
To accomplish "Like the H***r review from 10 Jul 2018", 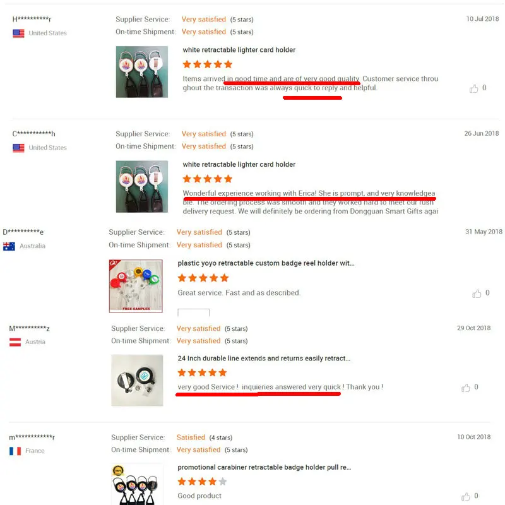I will [474, 88].
